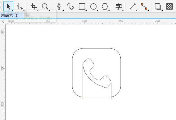176x120 pixels.
Task: Click the ruler origin corner icon
Action: 3,22
